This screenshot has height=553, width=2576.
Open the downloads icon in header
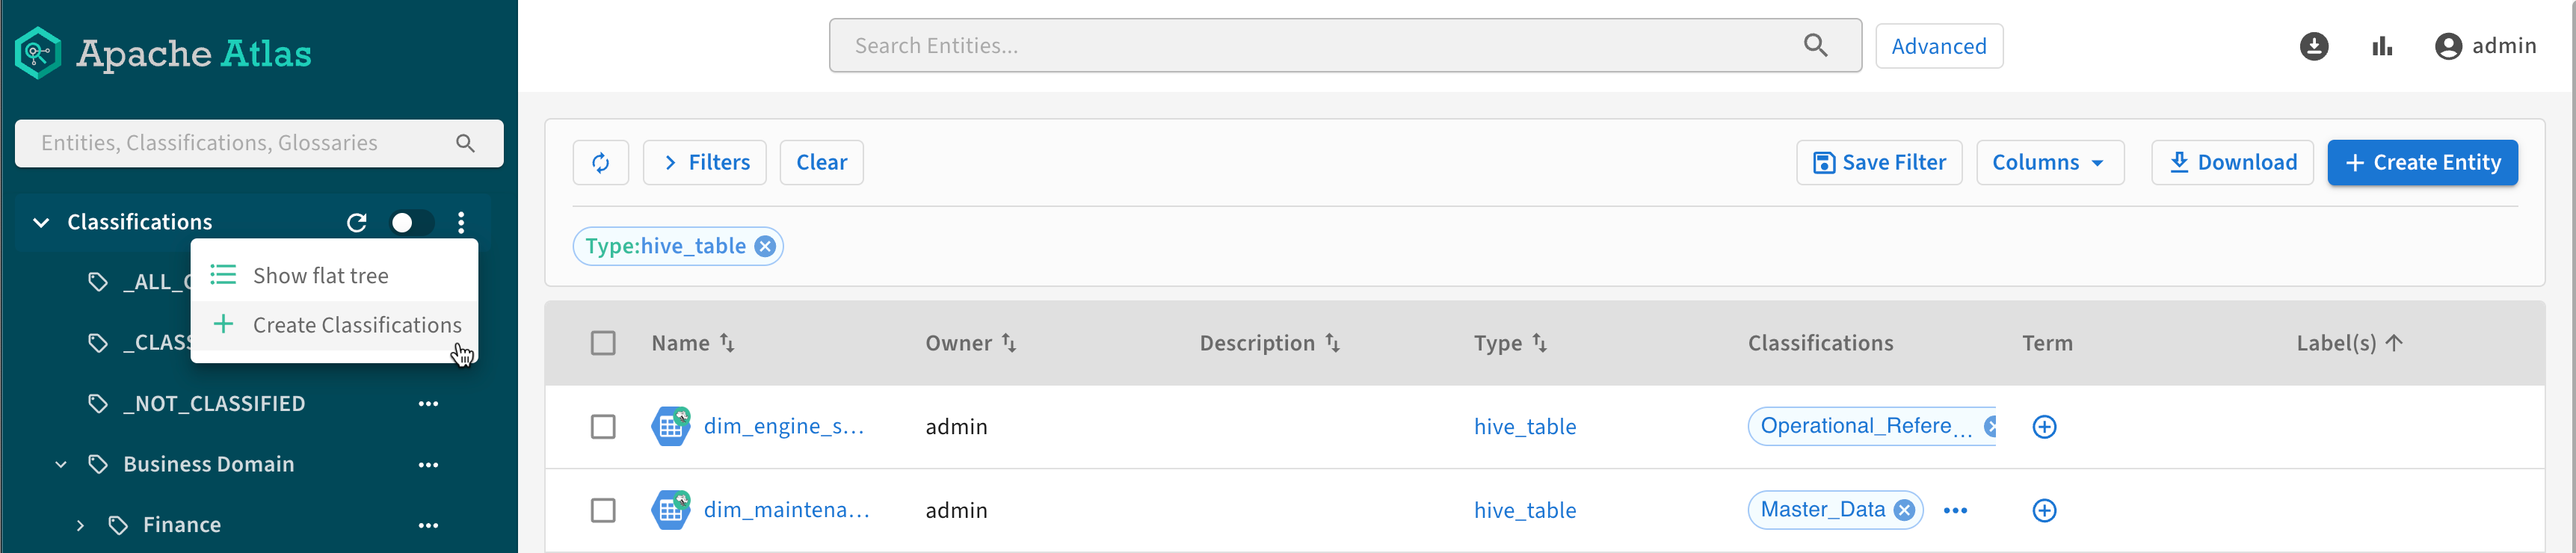point(2313,46)
